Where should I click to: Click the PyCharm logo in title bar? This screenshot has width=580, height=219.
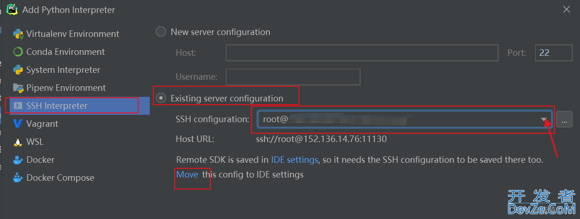pos(12,9)
